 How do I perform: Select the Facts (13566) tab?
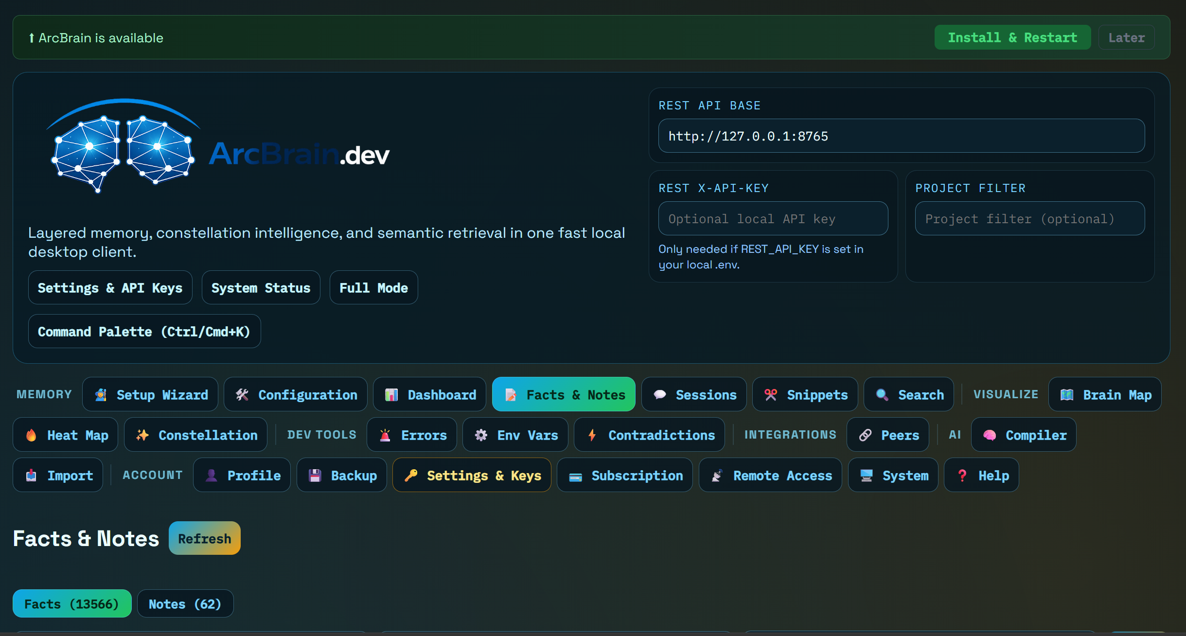72,604
